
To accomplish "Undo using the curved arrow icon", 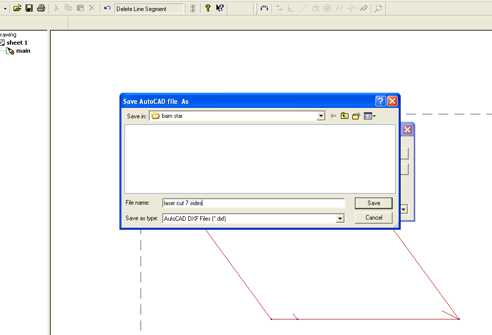I will pos(107,8).
